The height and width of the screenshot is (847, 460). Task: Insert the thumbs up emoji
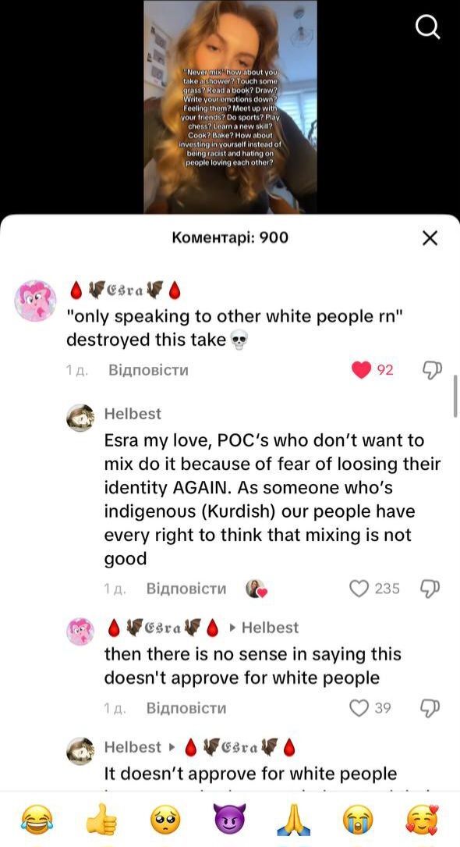click(101, 819)
